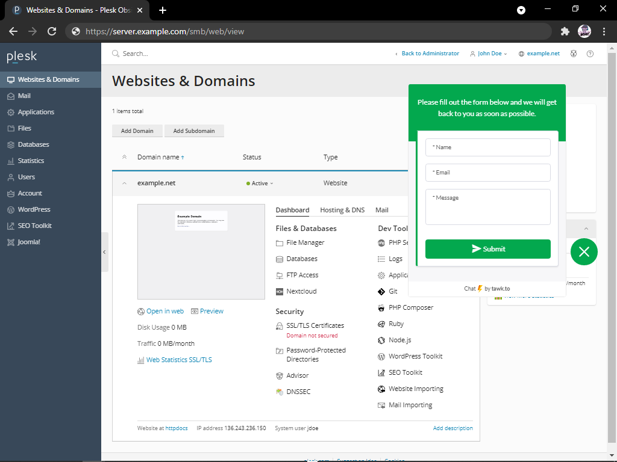Collapse the left sidebar panel
The image size is (617, 462).
click(x=105, y=252)
